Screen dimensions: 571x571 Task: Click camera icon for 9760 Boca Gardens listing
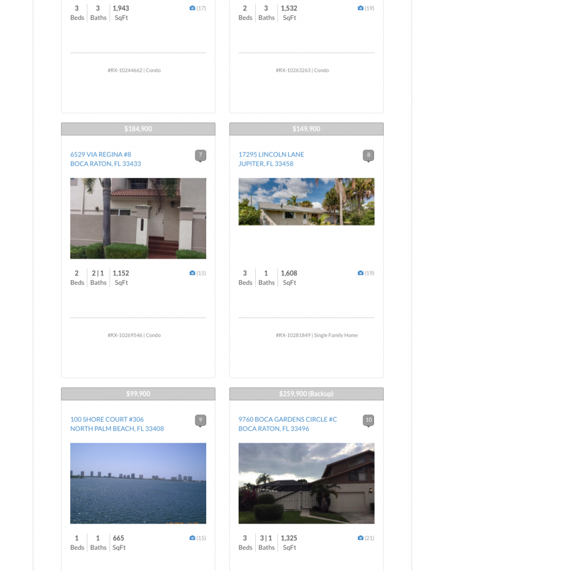pyautogui.click(x=360, y=538)
